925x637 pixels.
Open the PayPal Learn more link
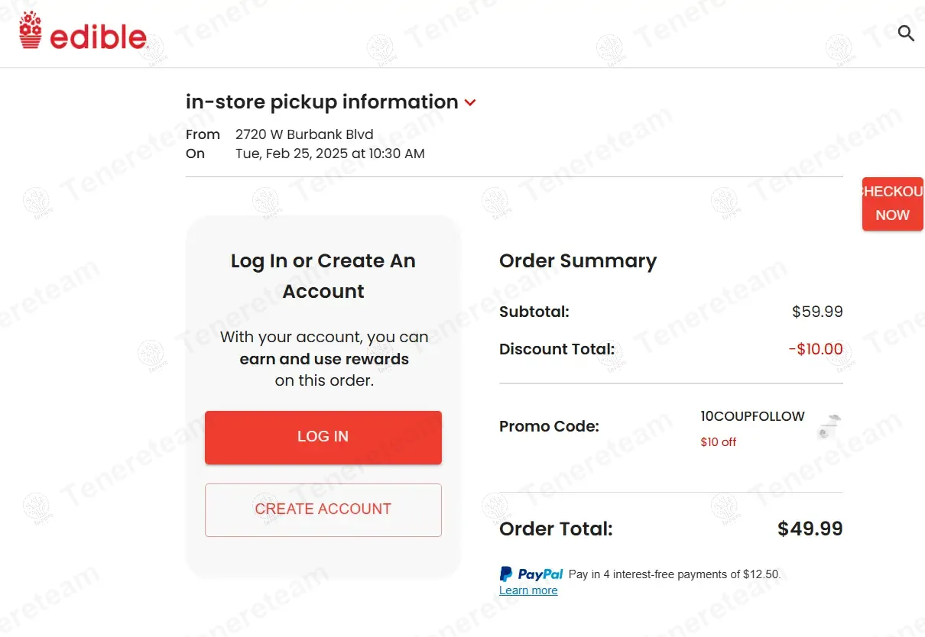click(528, 590)
